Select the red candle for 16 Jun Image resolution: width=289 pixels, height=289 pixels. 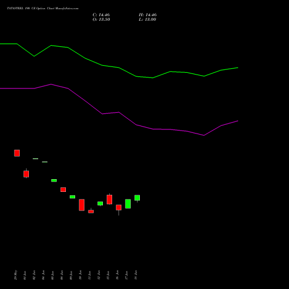(118, 208)
